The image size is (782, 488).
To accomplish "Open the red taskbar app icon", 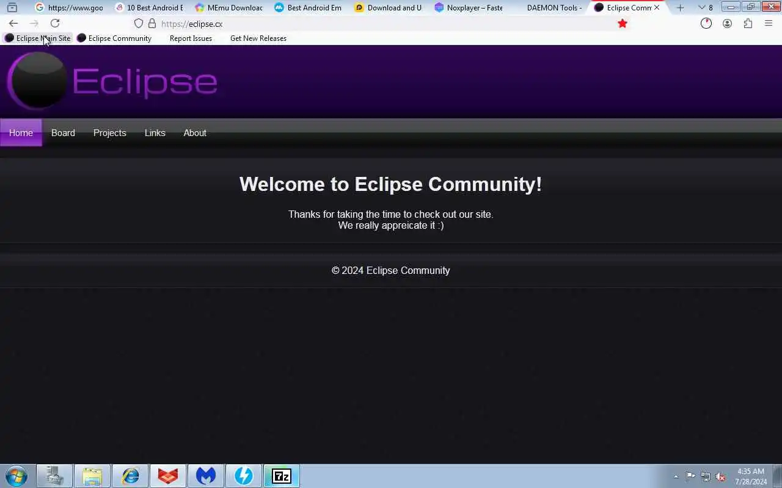I will (168, 476).
